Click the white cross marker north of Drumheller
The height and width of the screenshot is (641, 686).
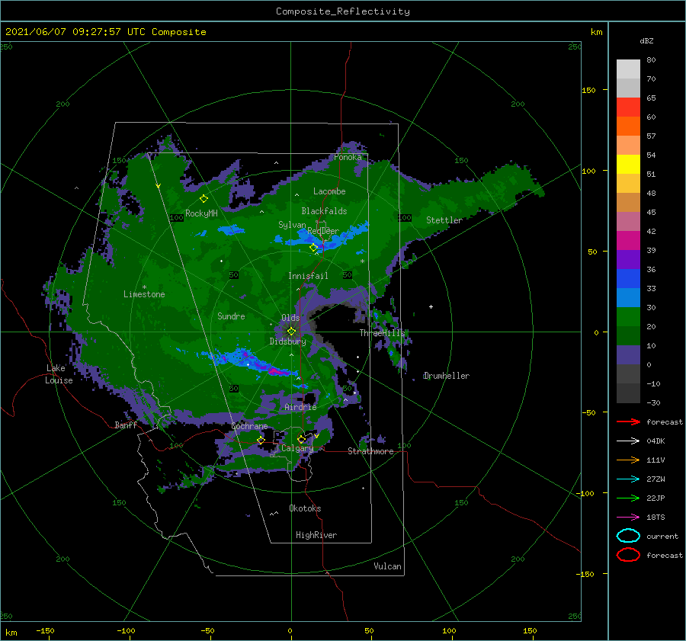coord(431,306)
